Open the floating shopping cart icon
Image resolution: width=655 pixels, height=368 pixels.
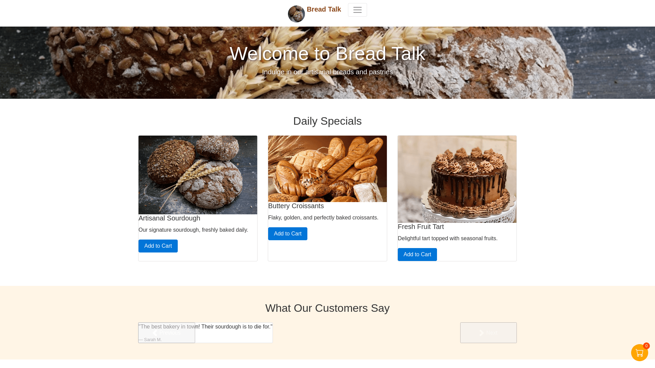pyautogui.click(x=639, y=353)
